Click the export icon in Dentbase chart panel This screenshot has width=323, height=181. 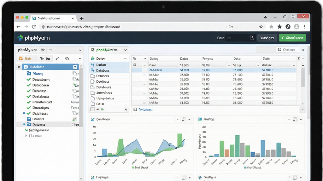[x=183, y=119]
